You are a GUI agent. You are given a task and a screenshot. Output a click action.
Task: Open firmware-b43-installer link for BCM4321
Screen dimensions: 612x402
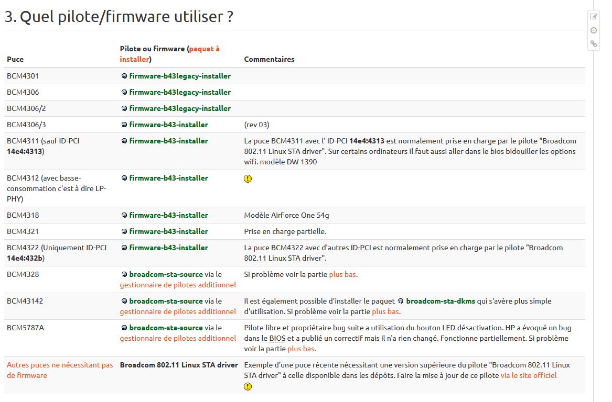168,231
